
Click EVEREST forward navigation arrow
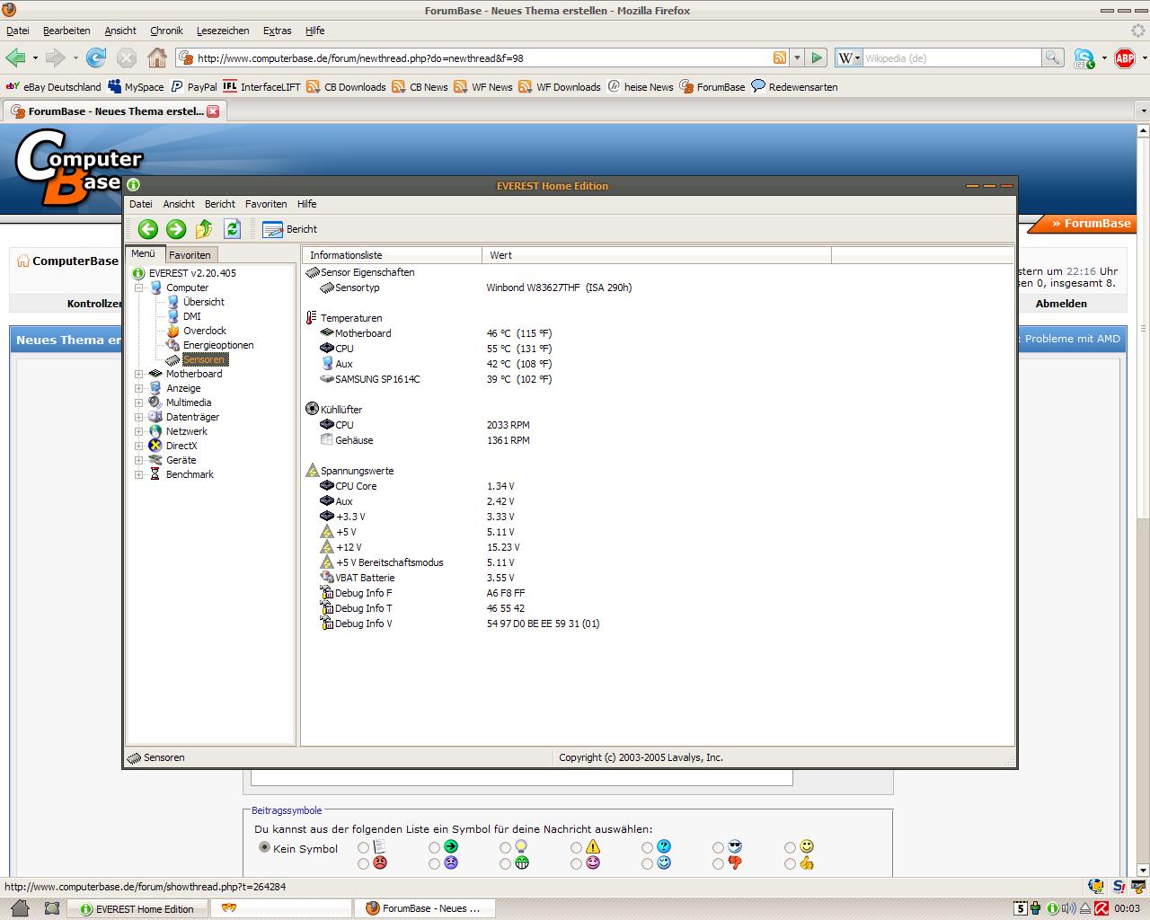[x=176, y=229]
